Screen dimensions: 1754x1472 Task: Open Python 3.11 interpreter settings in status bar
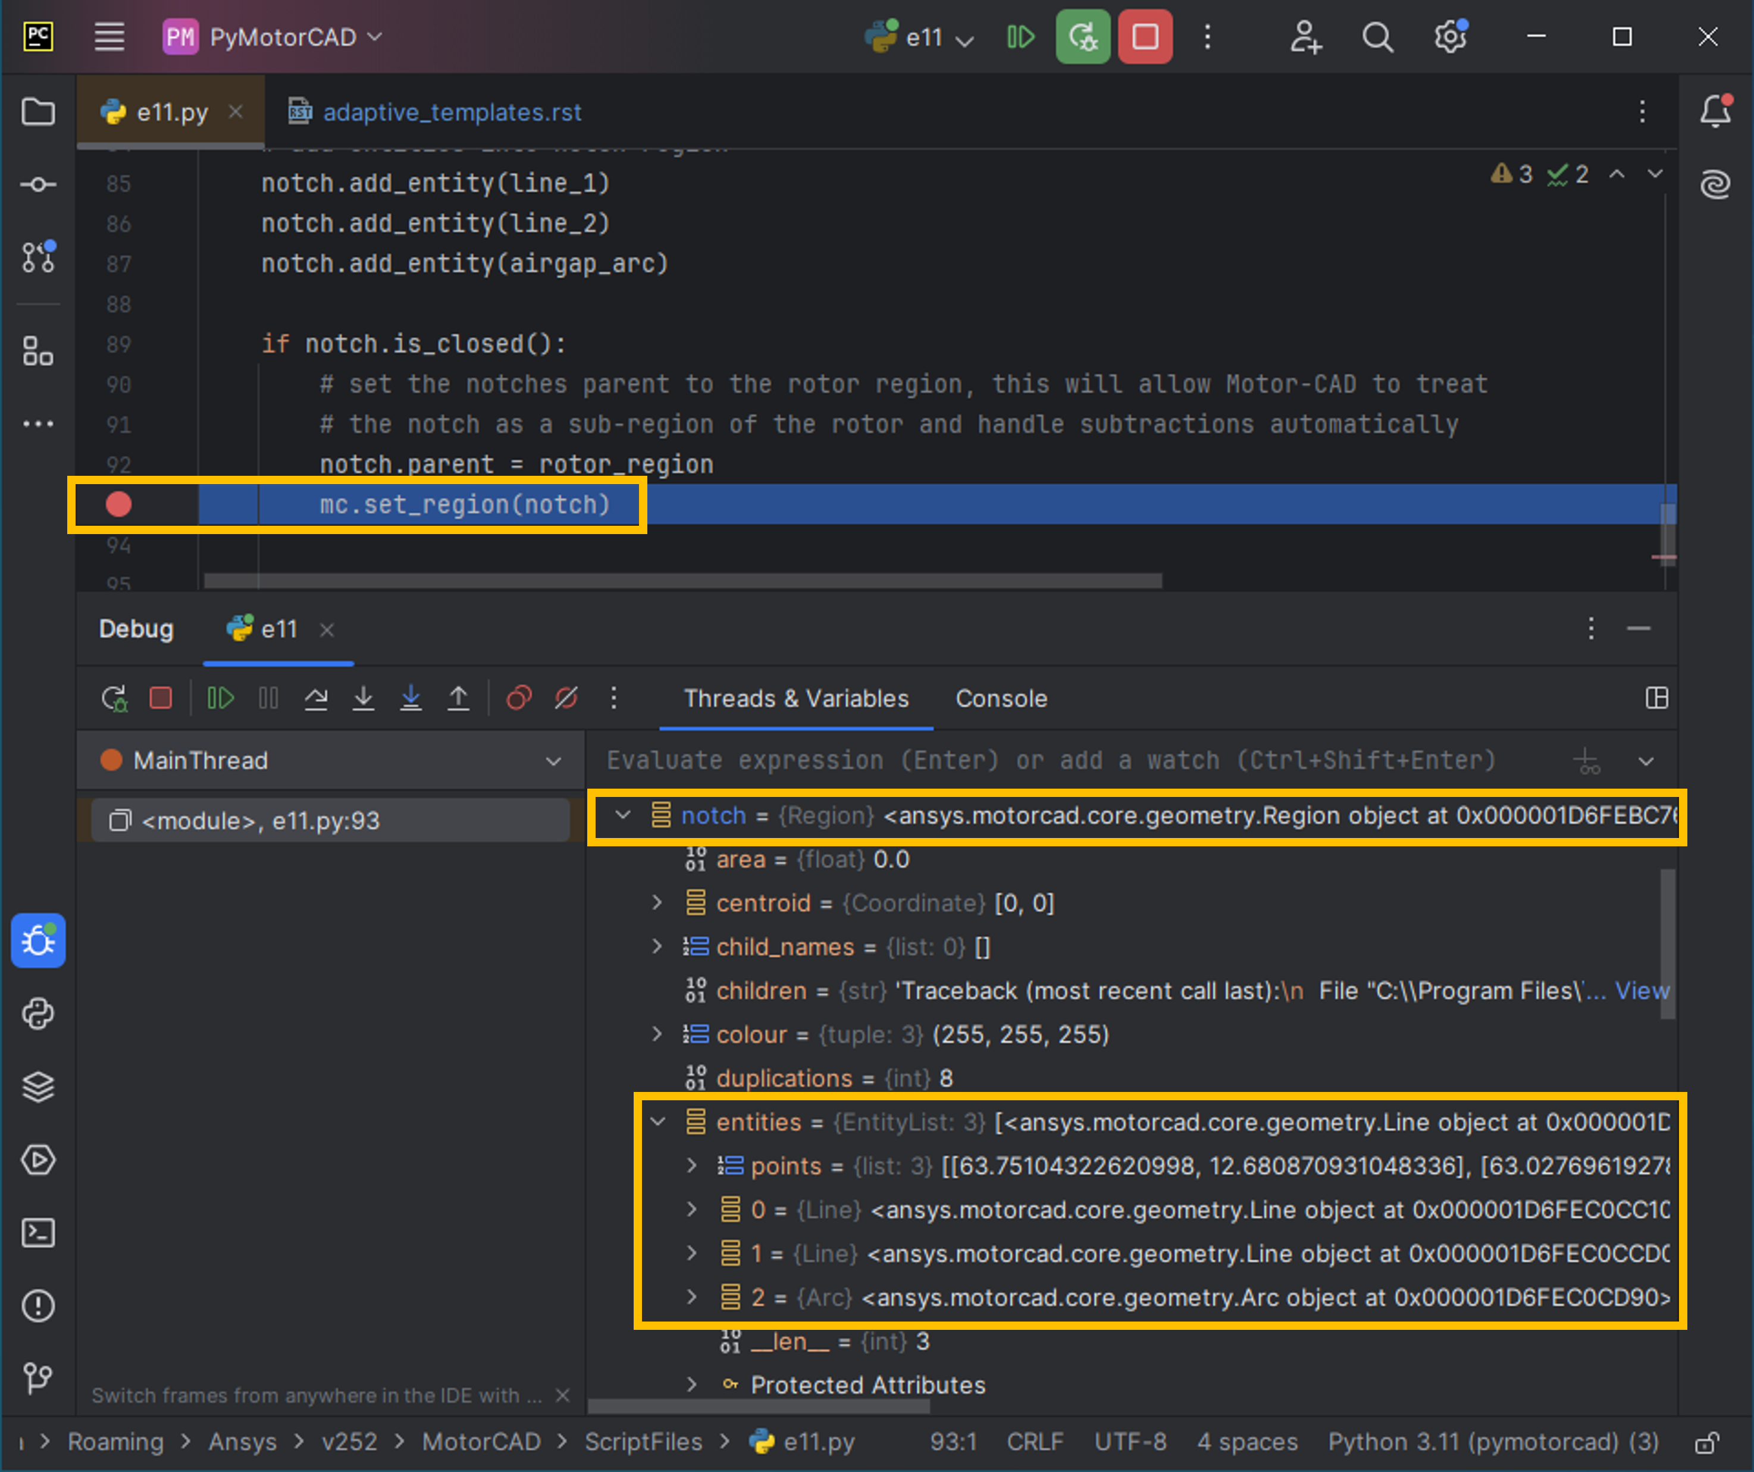[x=1492, y=1442]
